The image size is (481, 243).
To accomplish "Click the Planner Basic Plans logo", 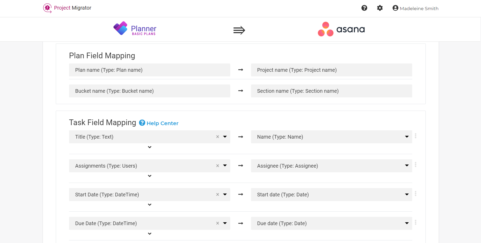I will [135, 28].
